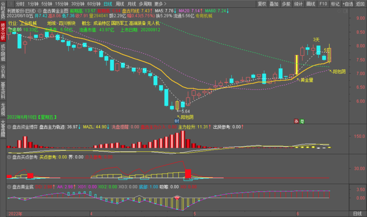Open the 基本资料 sidebar tab
Viewport: 367px width, 217px height.
point(3,90)
